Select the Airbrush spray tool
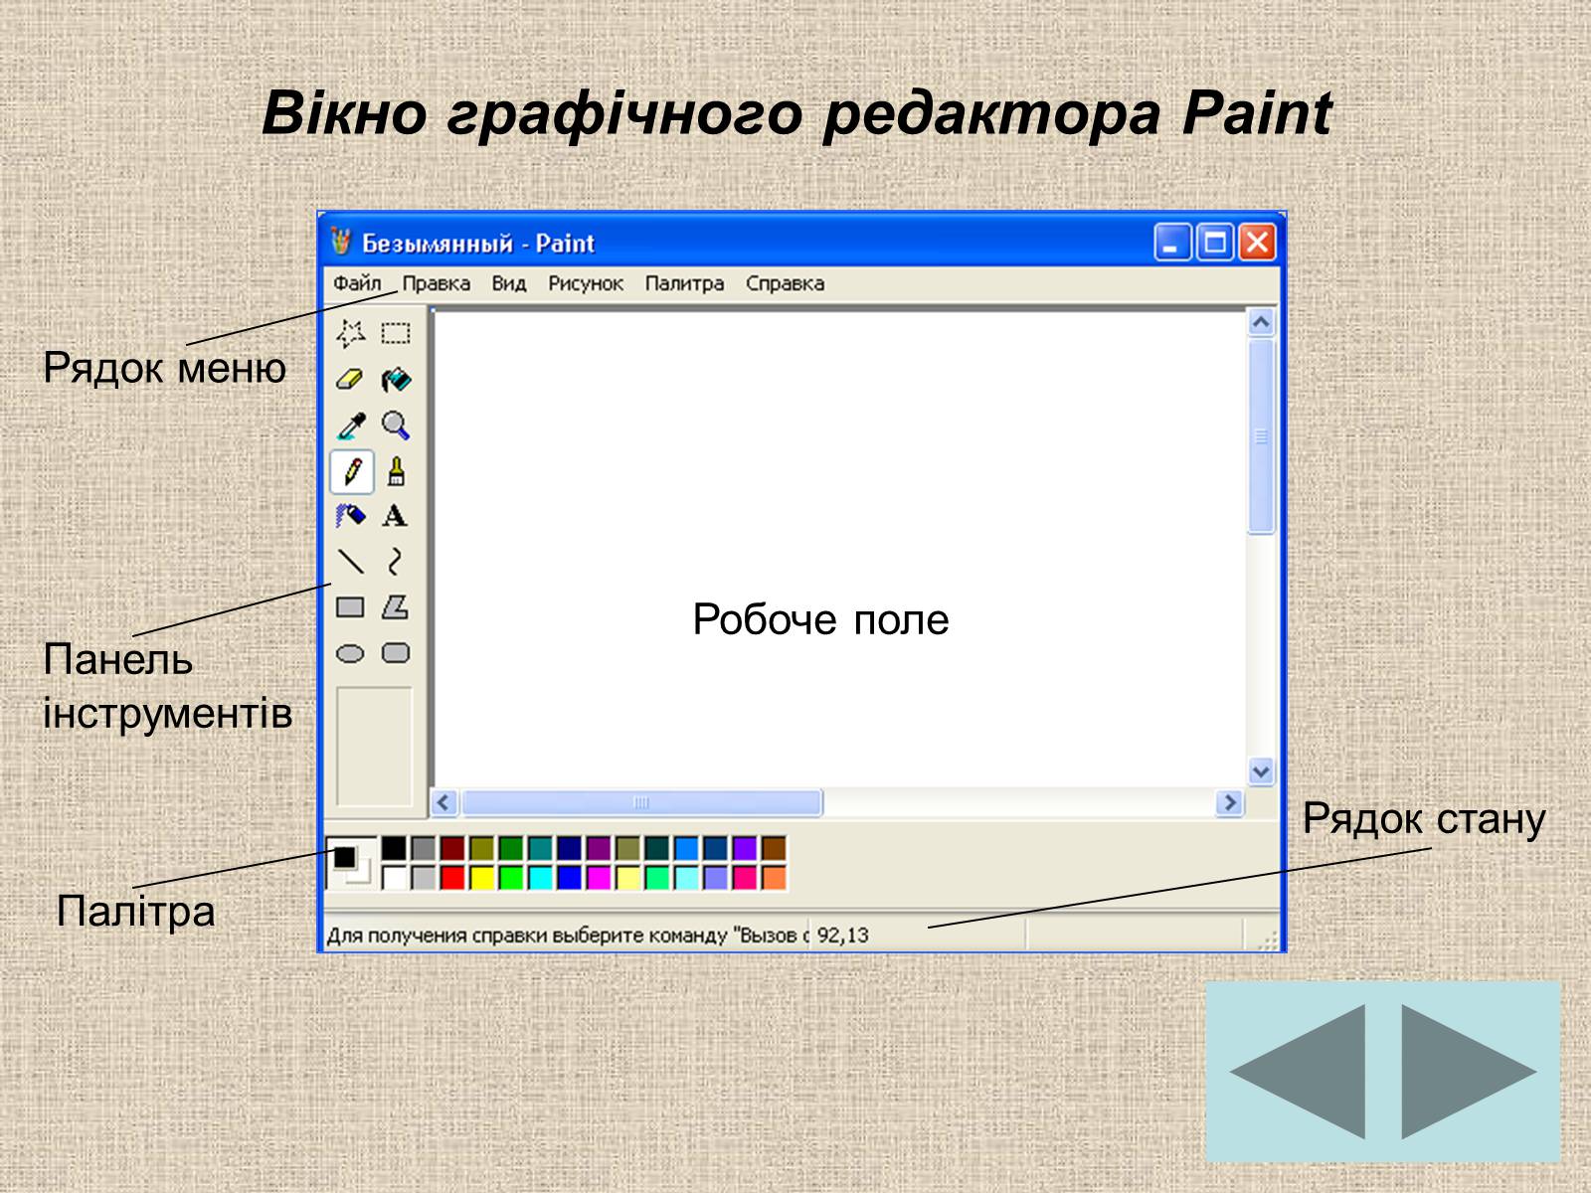1591x1193 pixels. (x=350, y=516)
